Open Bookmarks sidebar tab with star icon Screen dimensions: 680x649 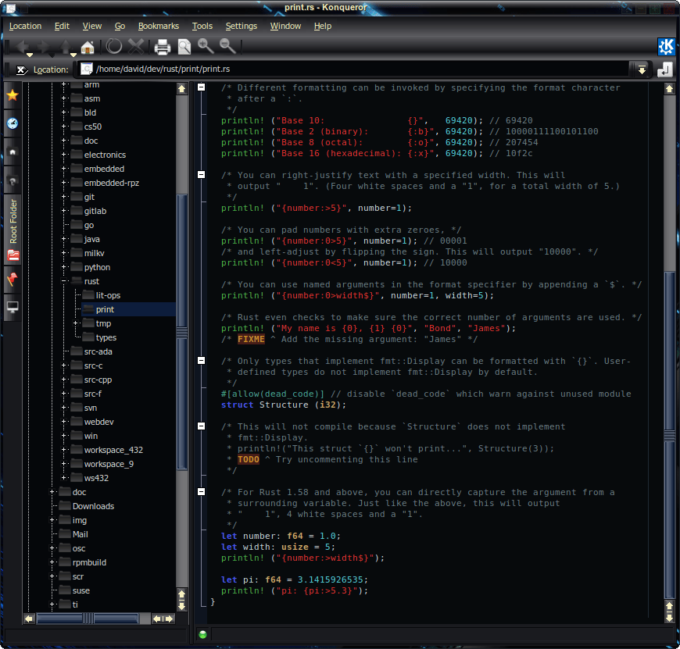[x=13, y=94]
